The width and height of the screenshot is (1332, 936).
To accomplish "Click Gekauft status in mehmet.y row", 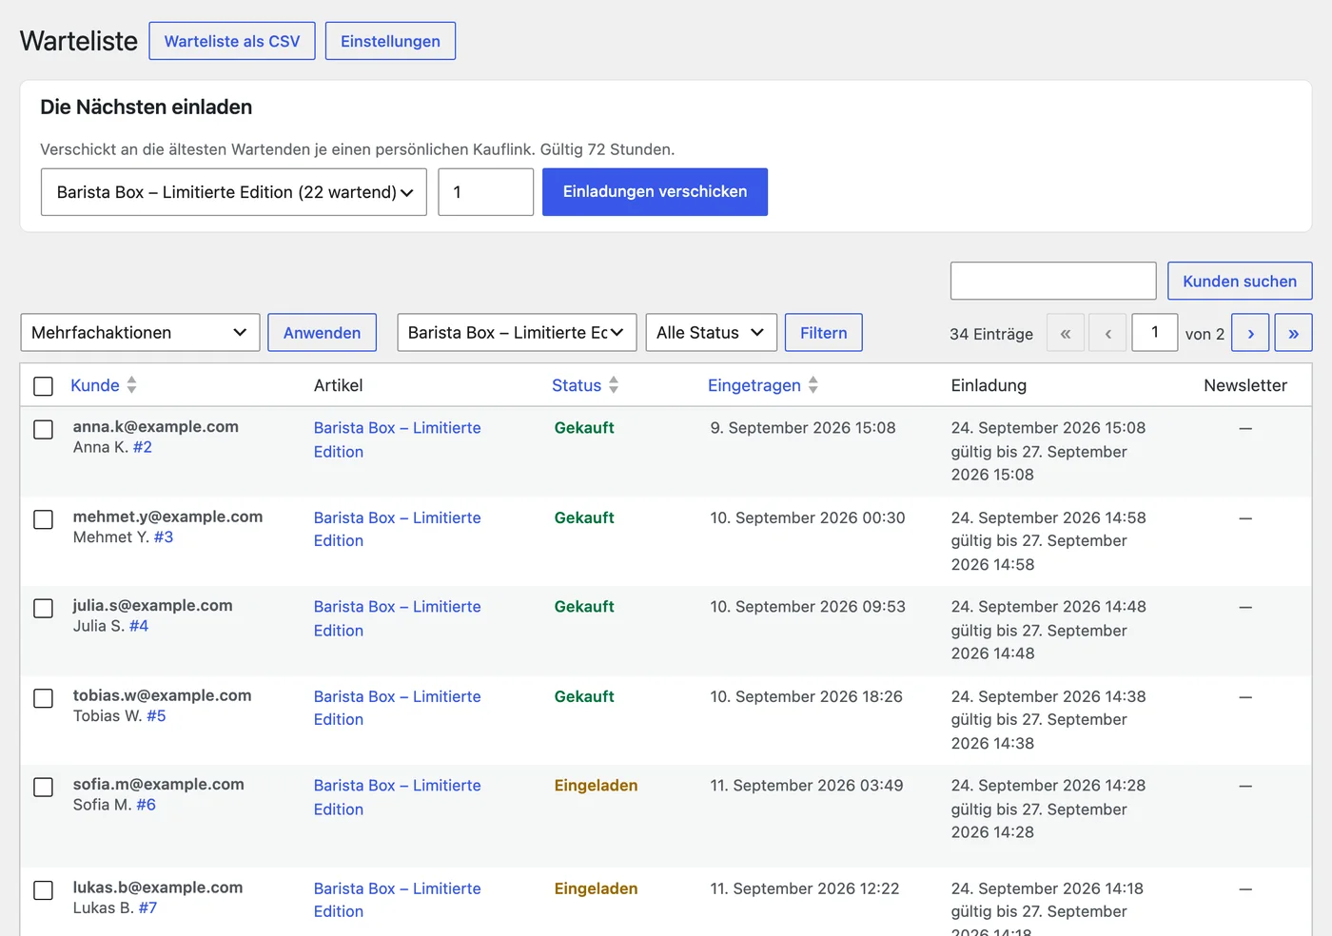I will 584,517.
